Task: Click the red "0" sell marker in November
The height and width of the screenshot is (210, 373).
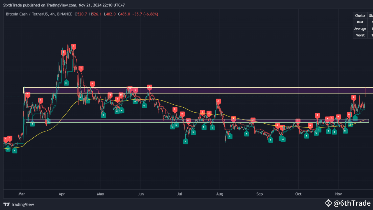Action: (353, 97)
